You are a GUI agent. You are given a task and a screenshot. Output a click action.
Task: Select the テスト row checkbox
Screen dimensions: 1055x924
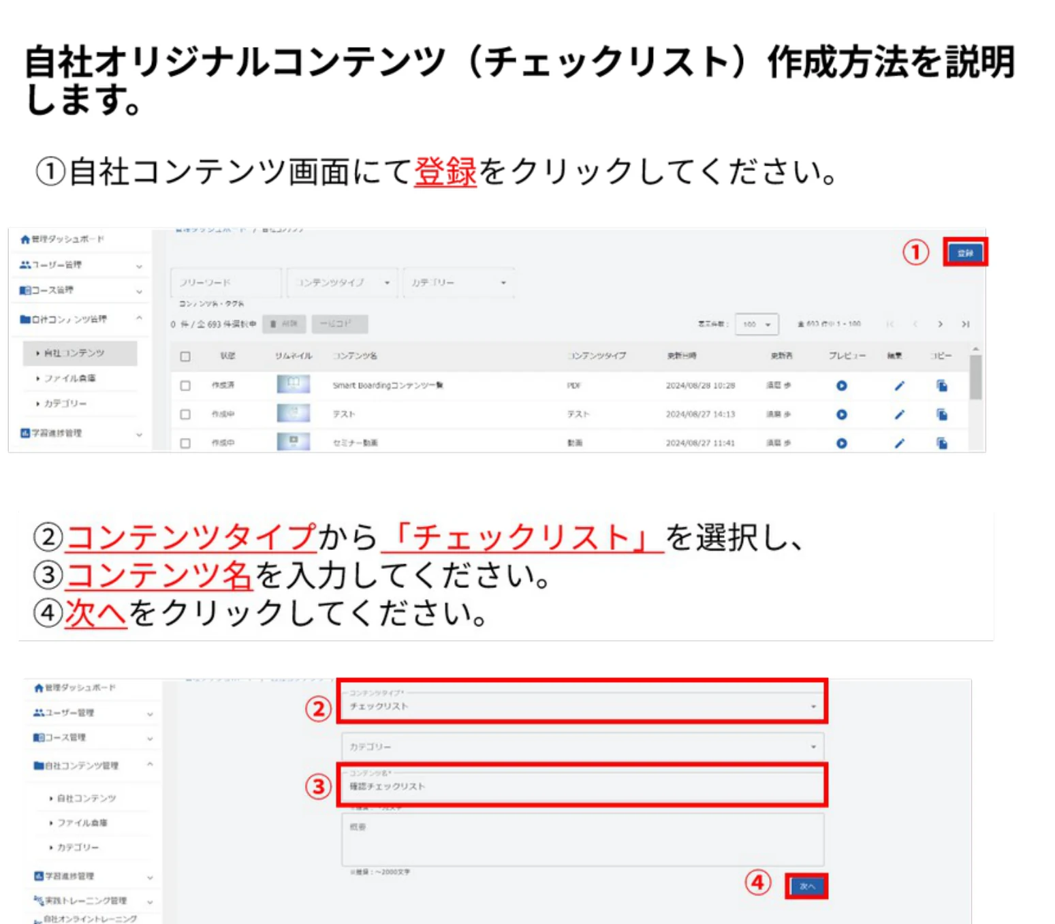pyautogui.click(x=185, y=414)
